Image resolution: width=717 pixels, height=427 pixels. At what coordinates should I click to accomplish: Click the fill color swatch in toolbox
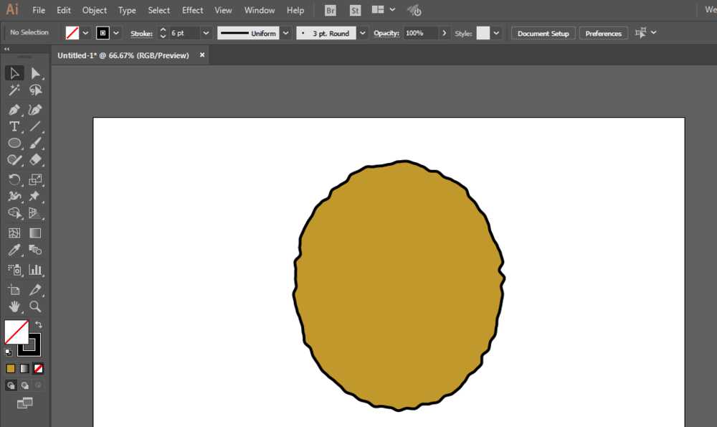click(16, 332)
